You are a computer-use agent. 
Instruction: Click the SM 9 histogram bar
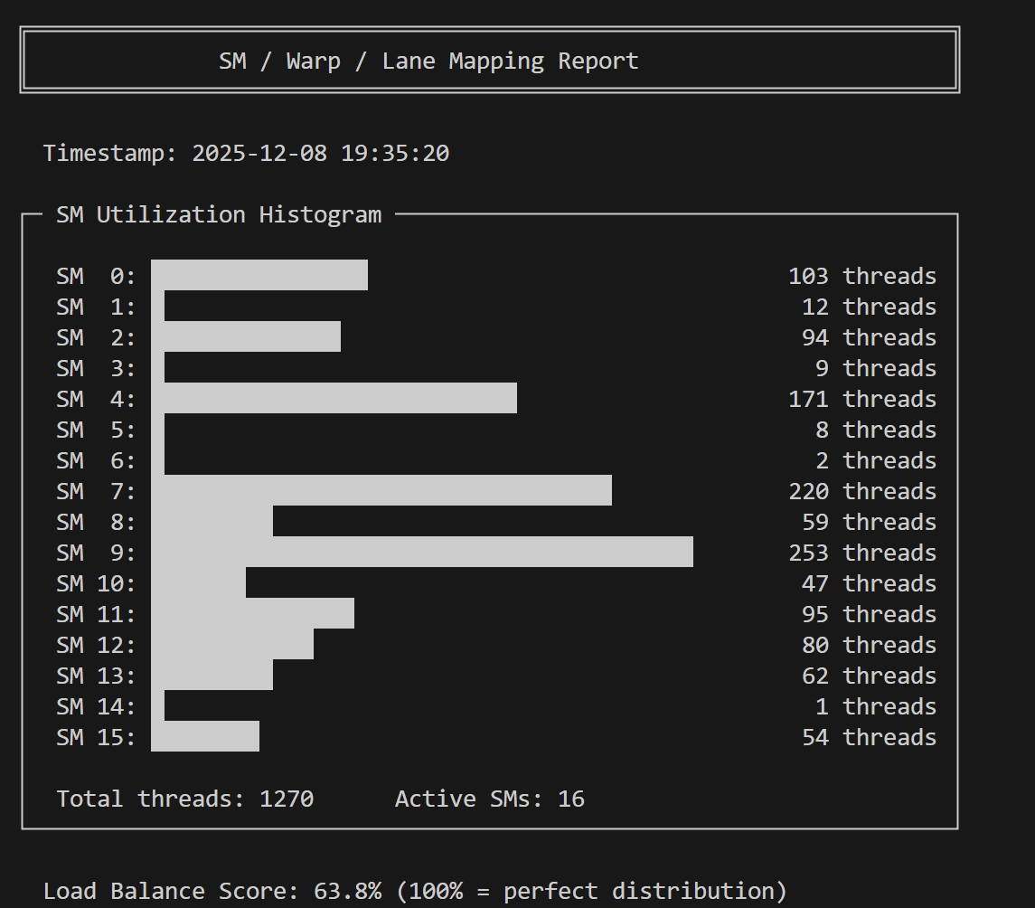(421, 553)
